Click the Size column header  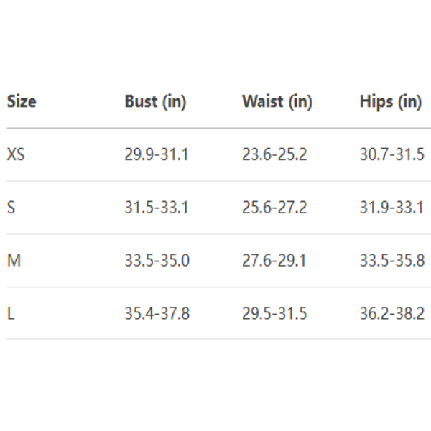tap(22, 102)
